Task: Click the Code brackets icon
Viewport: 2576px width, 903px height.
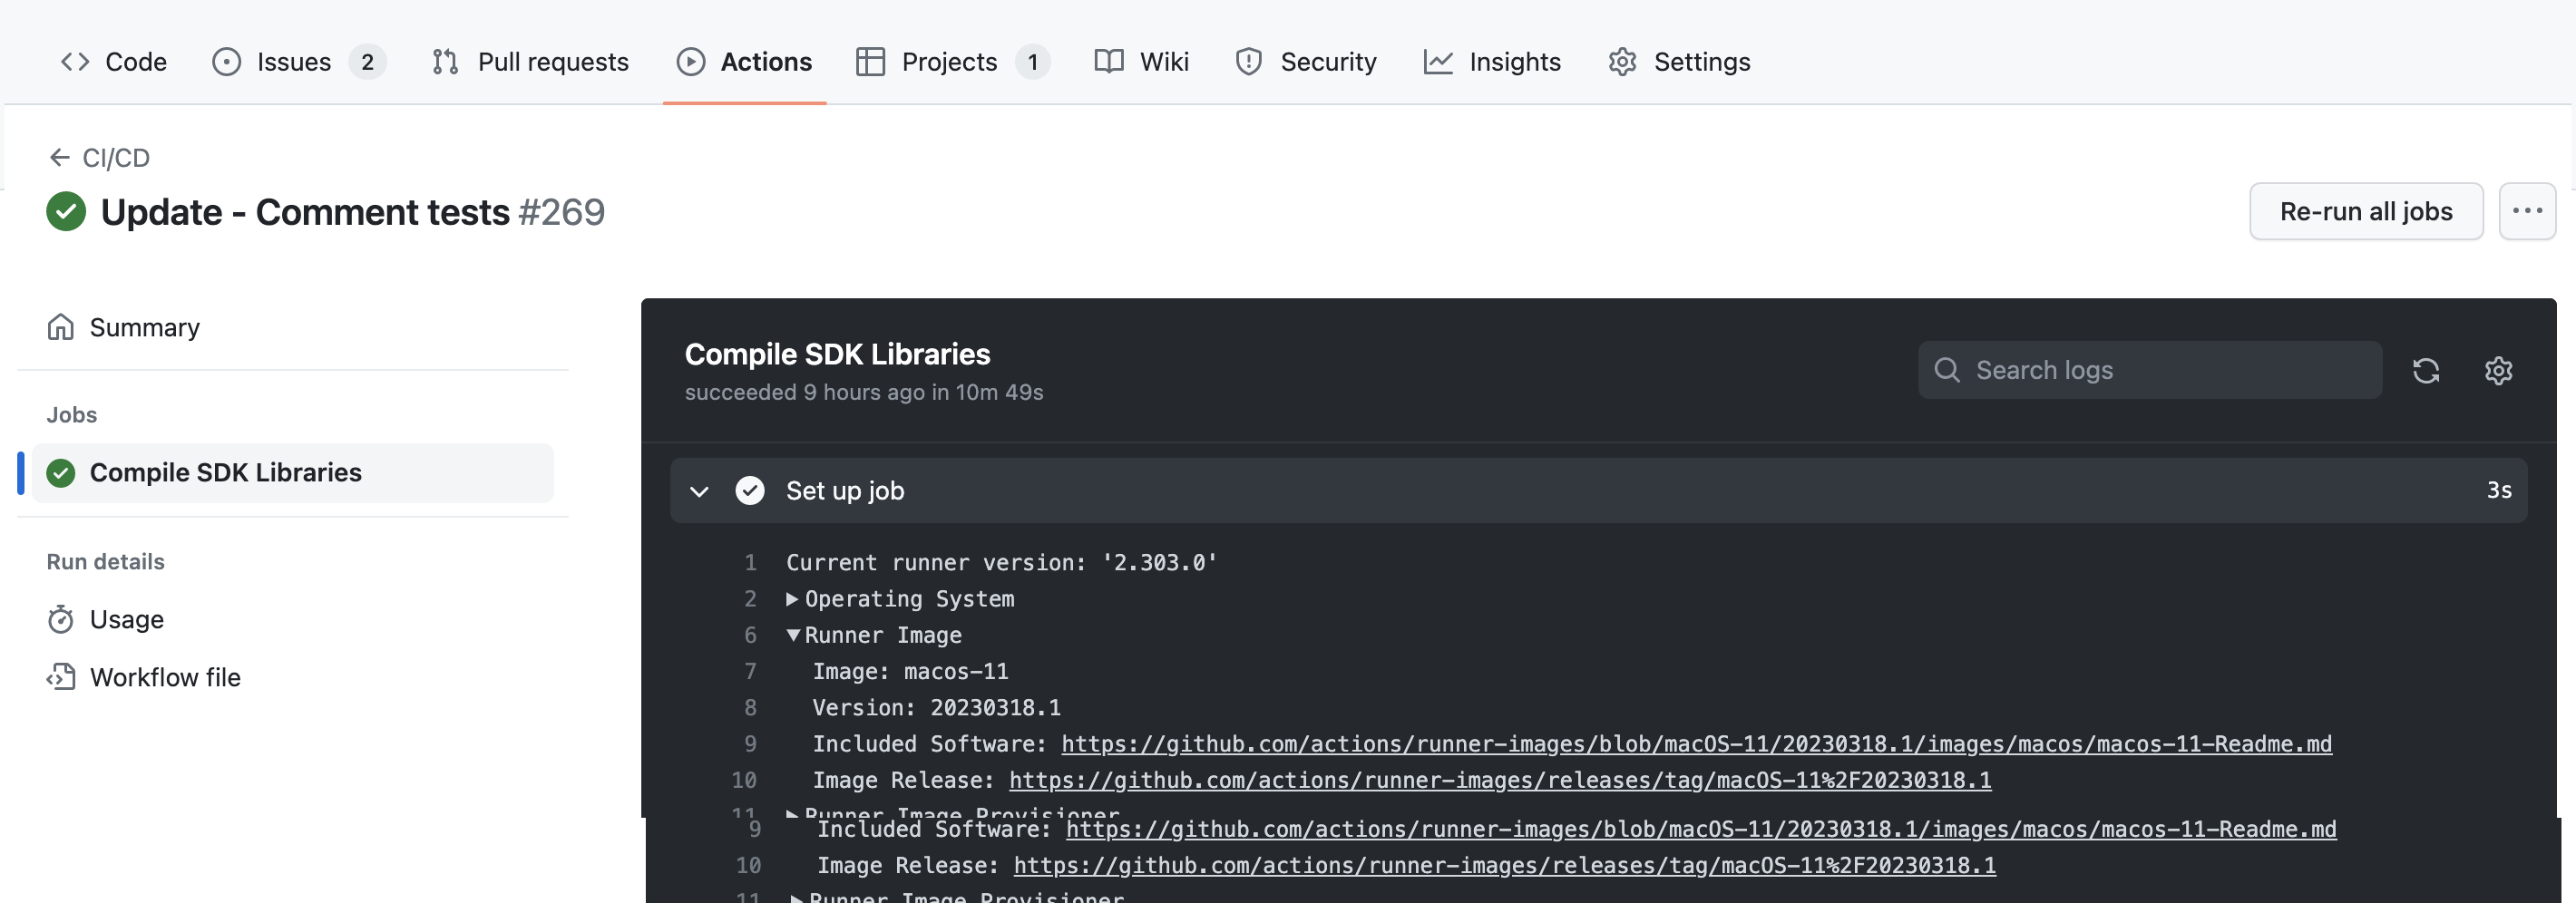Action: point(75,62)
